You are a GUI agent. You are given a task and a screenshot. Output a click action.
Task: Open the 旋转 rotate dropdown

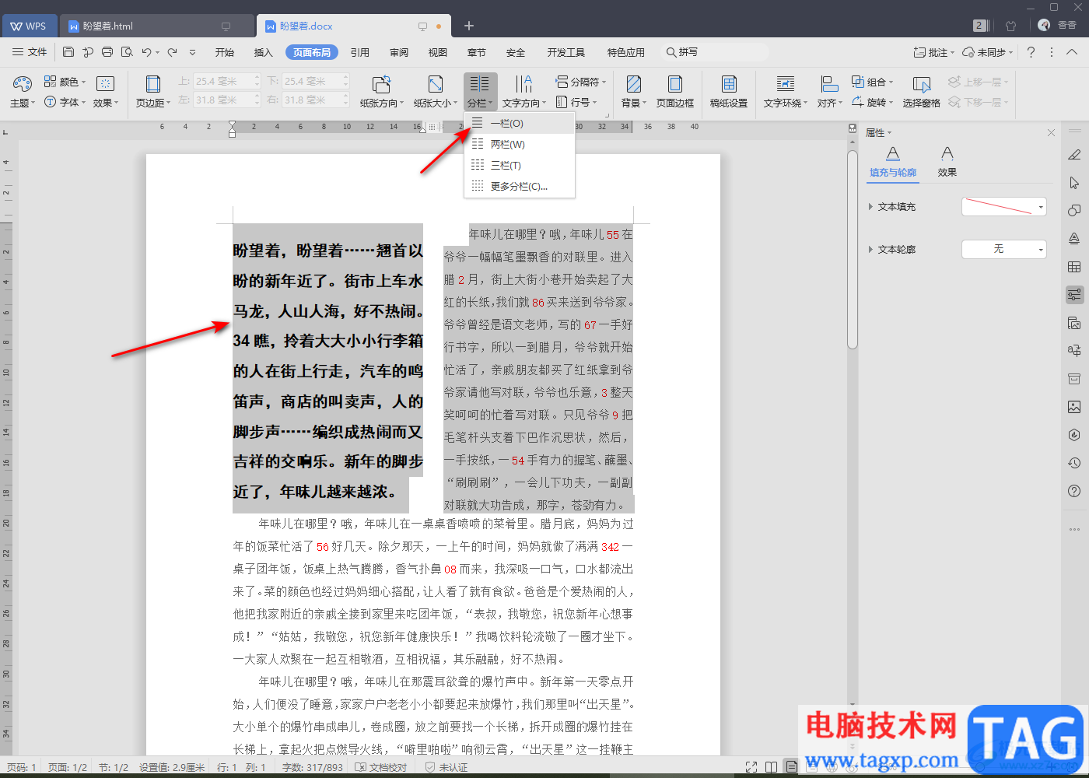coord(873,102)
